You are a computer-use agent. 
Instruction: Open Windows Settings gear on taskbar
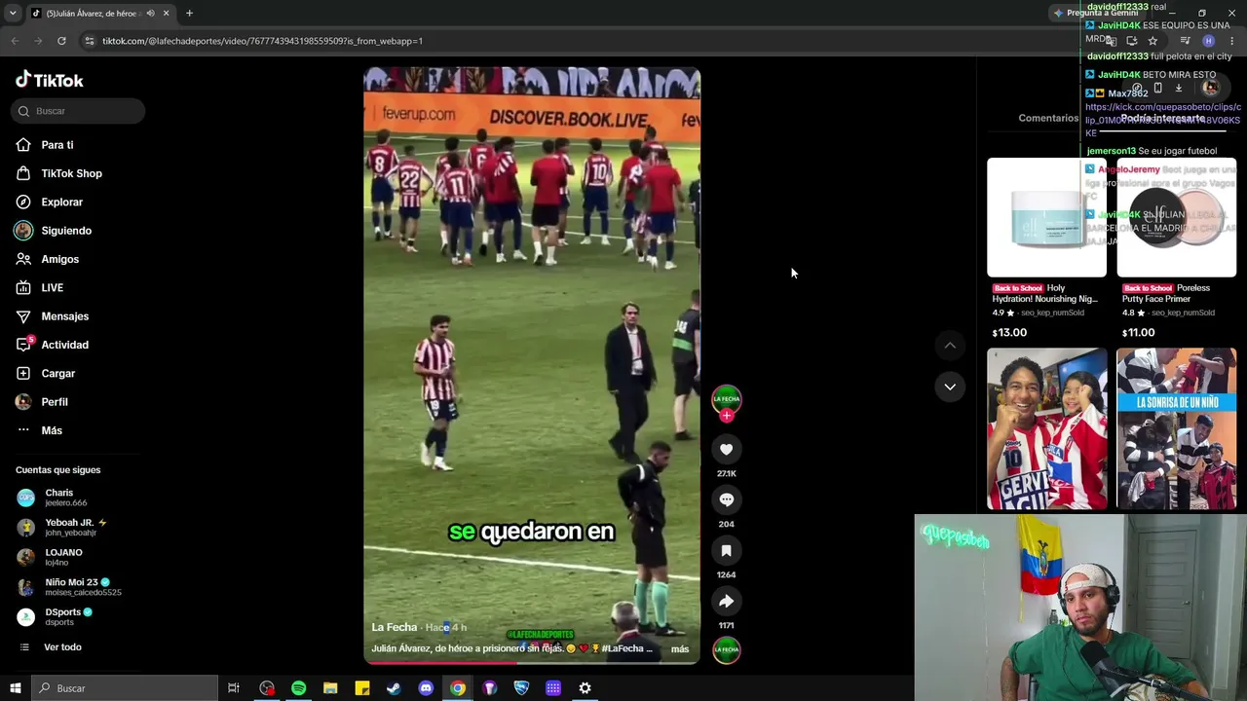click(x=585, y=688)
